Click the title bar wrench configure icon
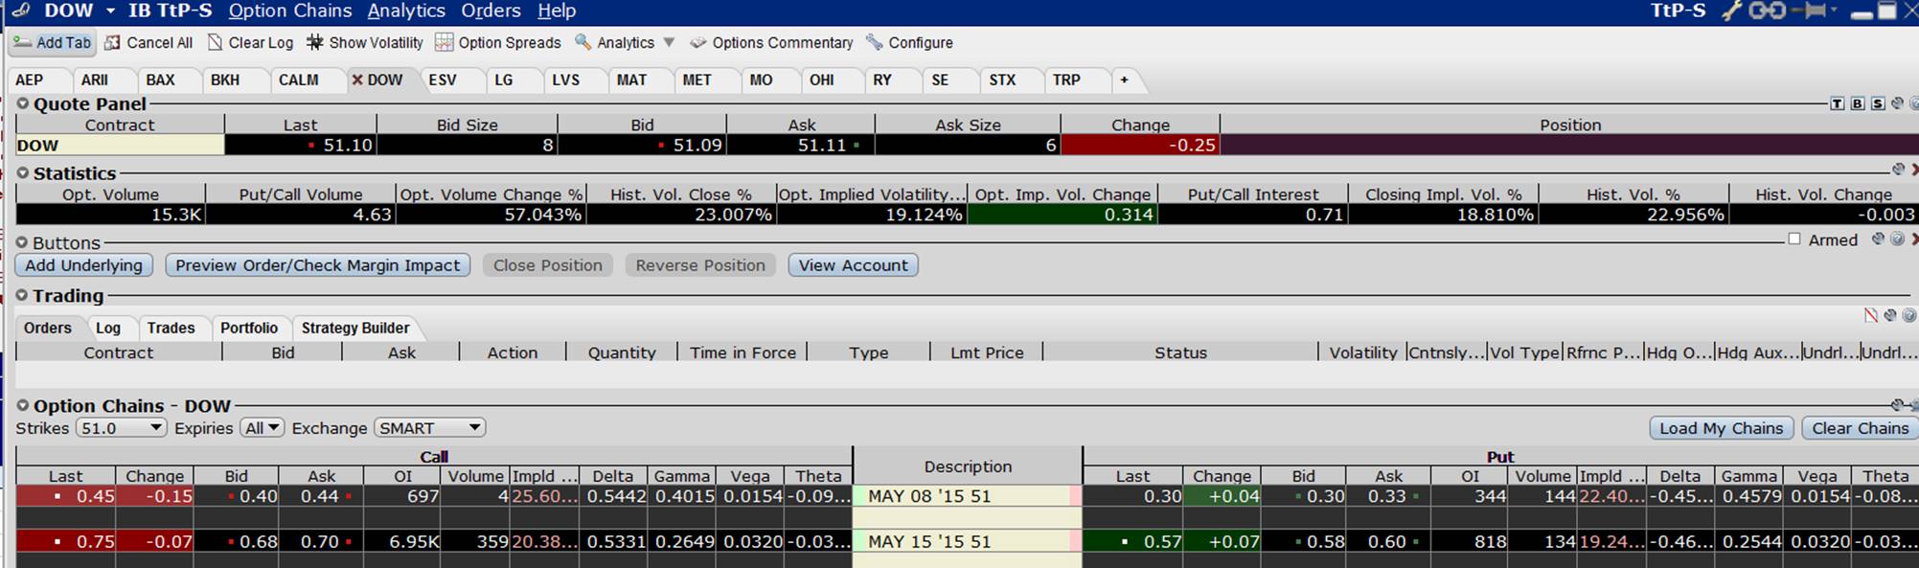Screen dimensions: 1919x568 point(1730,11)
